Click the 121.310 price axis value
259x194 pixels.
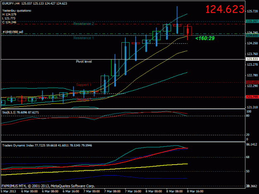pos(252,107)
